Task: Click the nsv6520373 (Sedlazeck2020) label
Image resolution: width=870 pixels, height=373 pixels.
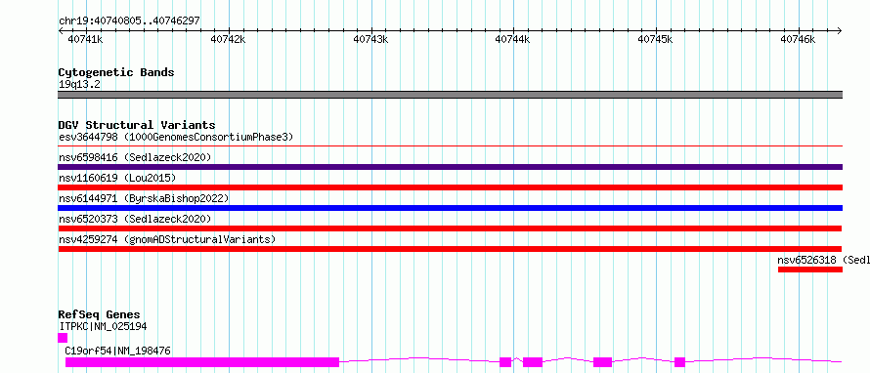Action: click(x=135, y=219)
